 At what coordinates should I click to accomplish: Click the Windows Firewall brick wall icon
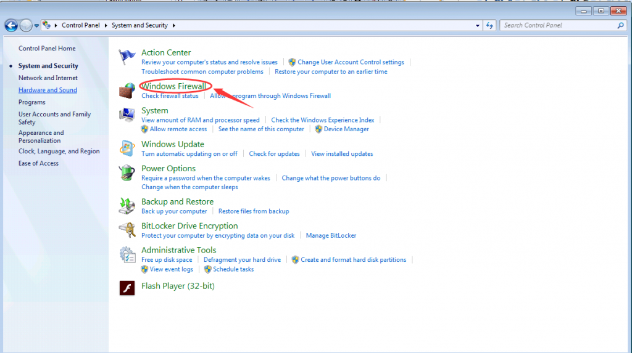point(127,91)
